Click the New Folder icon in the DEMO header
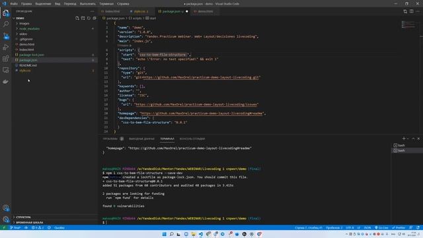This screenshot has height=238, width=423. 83,18
